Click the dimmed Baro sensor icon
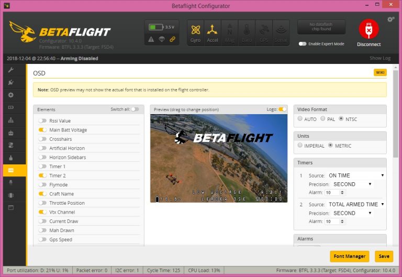 [x=247, y=33]
